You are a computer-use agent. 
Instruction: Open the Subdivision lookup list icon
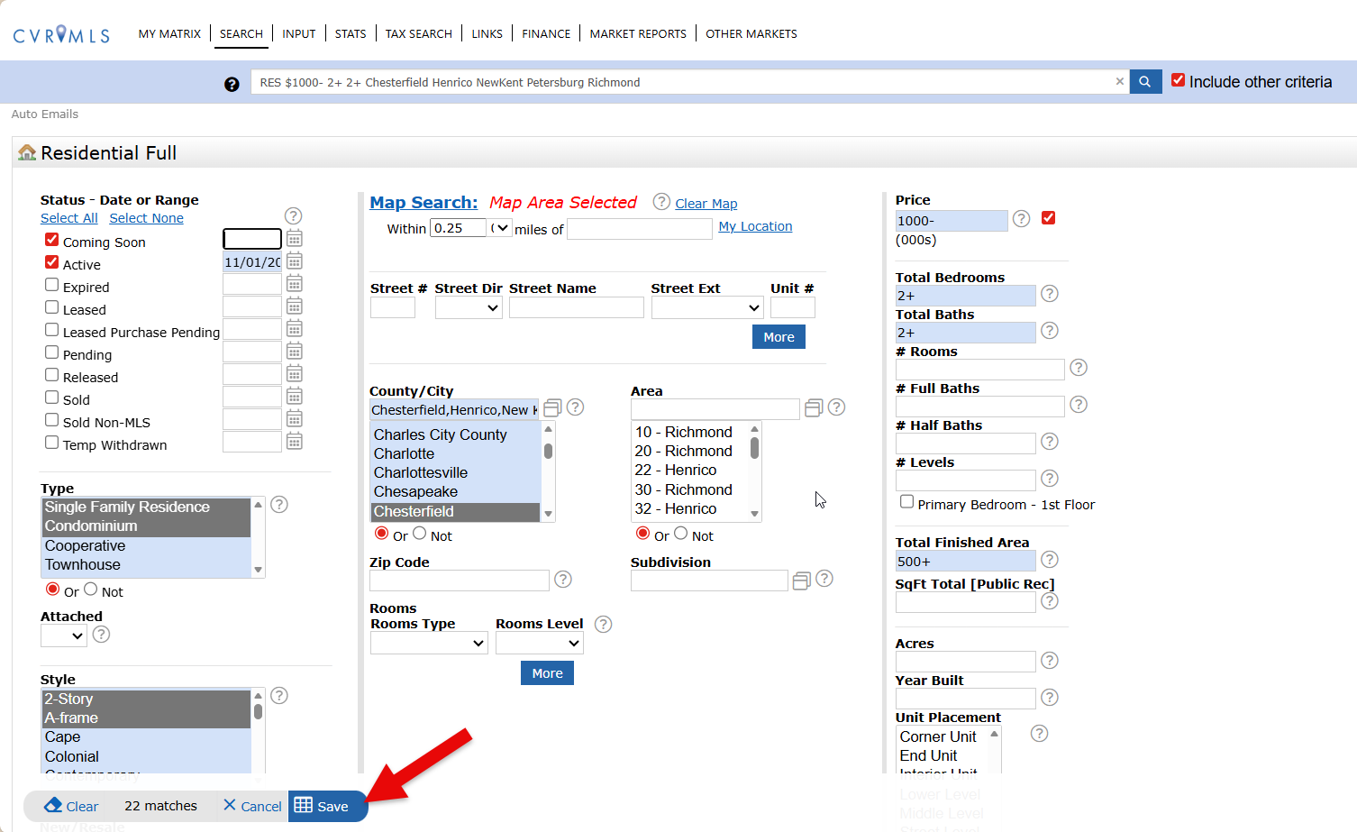pyautogui.click(x=801, y=581)
